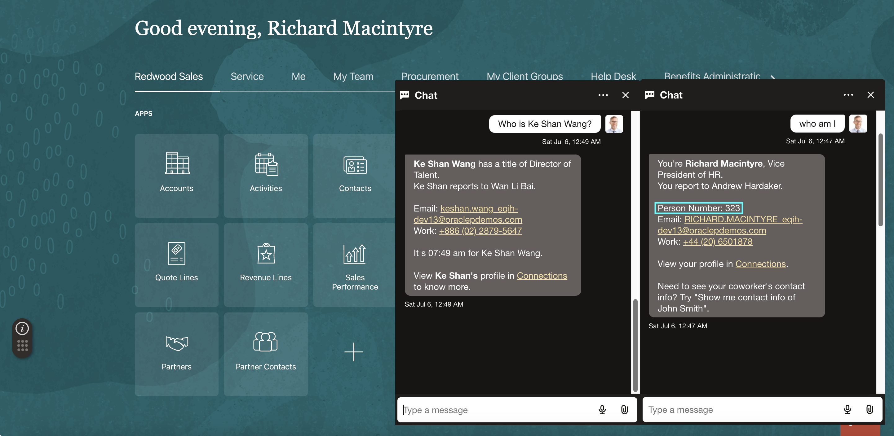Switch to the Service tab
The image size is (894, 436).
(247, 76)
